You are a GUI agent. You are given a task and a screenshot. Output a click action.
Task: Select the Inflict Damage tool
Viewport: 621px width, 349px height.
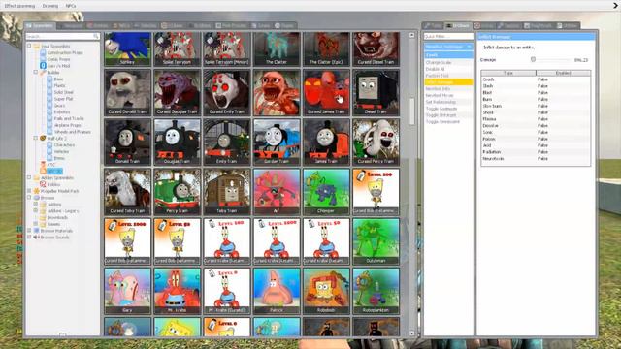(448, 82)
